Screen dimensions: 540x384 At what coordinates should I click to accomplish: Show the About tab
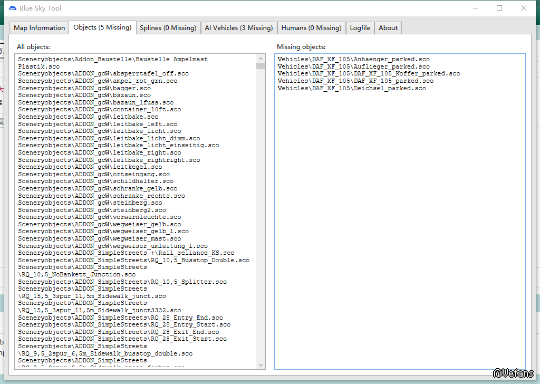[x=388, y=28]
